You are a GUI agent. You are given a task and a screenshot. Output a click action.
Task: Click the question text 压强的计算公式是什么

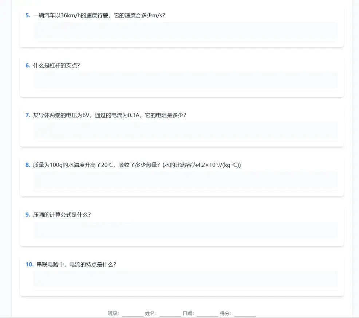pos(62,215)
